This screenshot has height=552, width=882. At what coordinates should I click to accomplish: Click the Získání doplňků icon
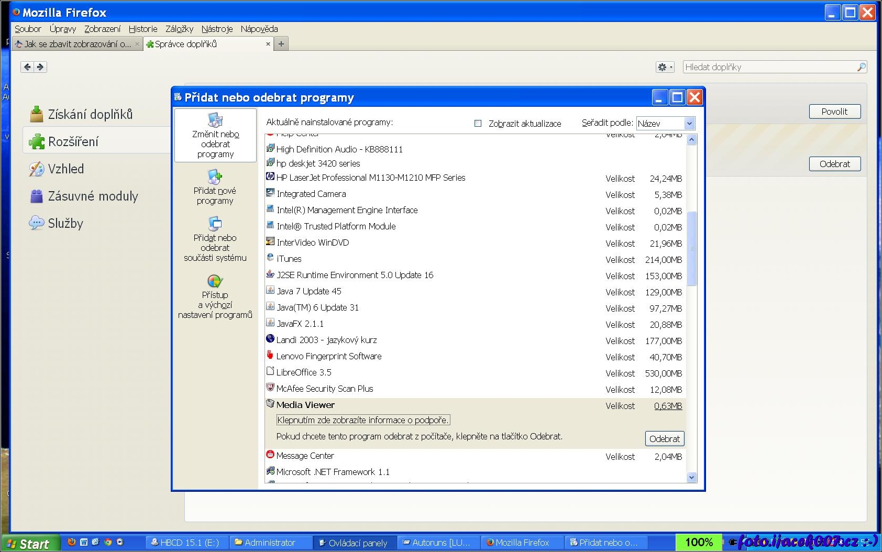tap(37, 114)
